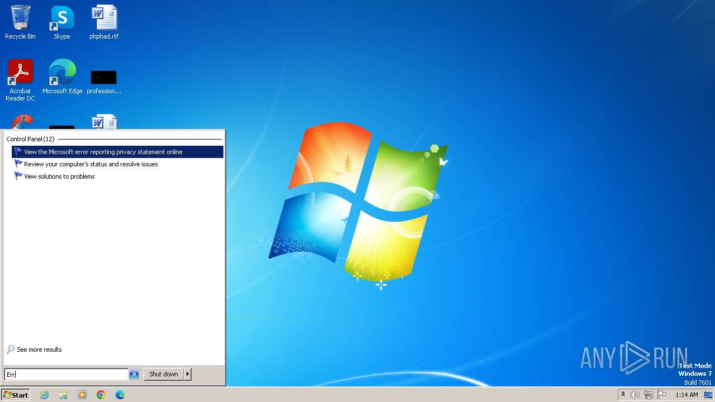Viewport: 715px width, 402px height.
Task: Open Acrobat Reader DC shortcut
Action: click(20, 80)
